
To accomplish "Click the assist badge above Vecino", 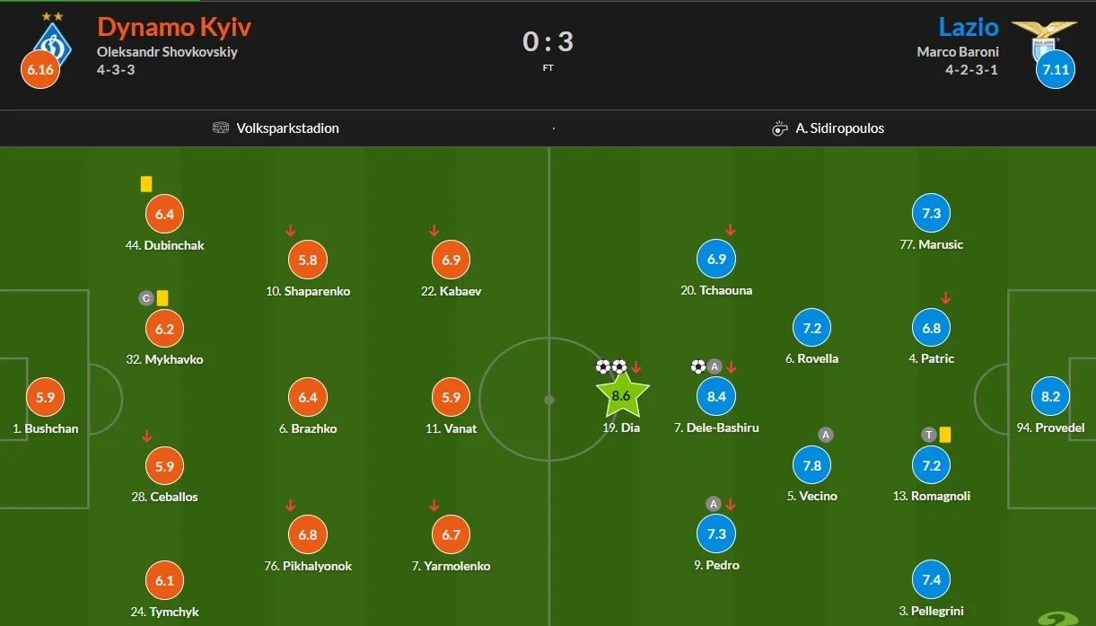I will click(826, 435).
